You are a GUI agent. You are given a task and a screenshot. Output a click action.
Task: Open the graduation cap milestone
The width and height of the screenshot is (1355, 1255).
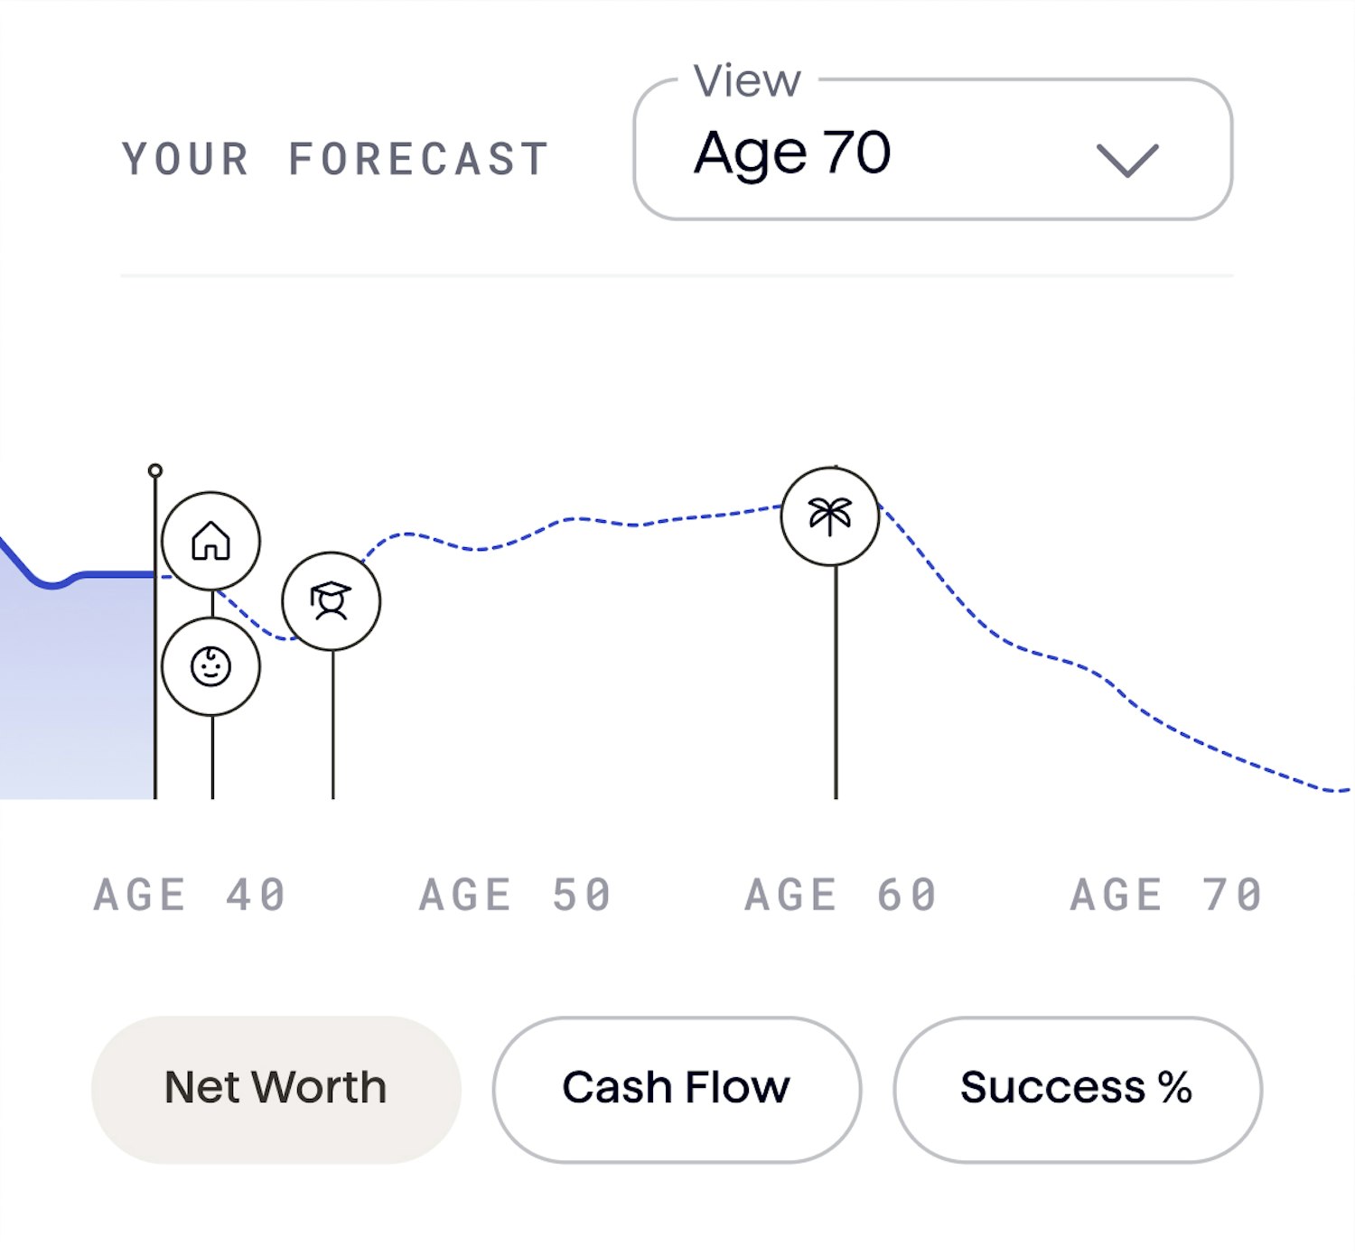tap(332, 601)
